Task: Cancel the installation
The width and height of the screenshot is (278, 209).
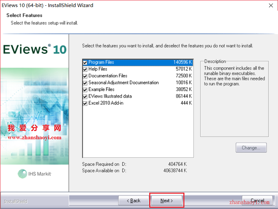Action: 257,200
